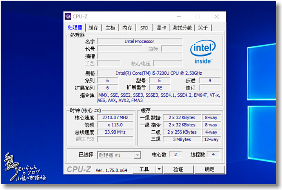Open the 关于 tab
The height and width of the screenshot is (190, 282).
[203, 28]
